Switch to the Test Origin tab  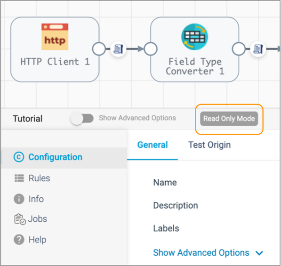(209, 145)
